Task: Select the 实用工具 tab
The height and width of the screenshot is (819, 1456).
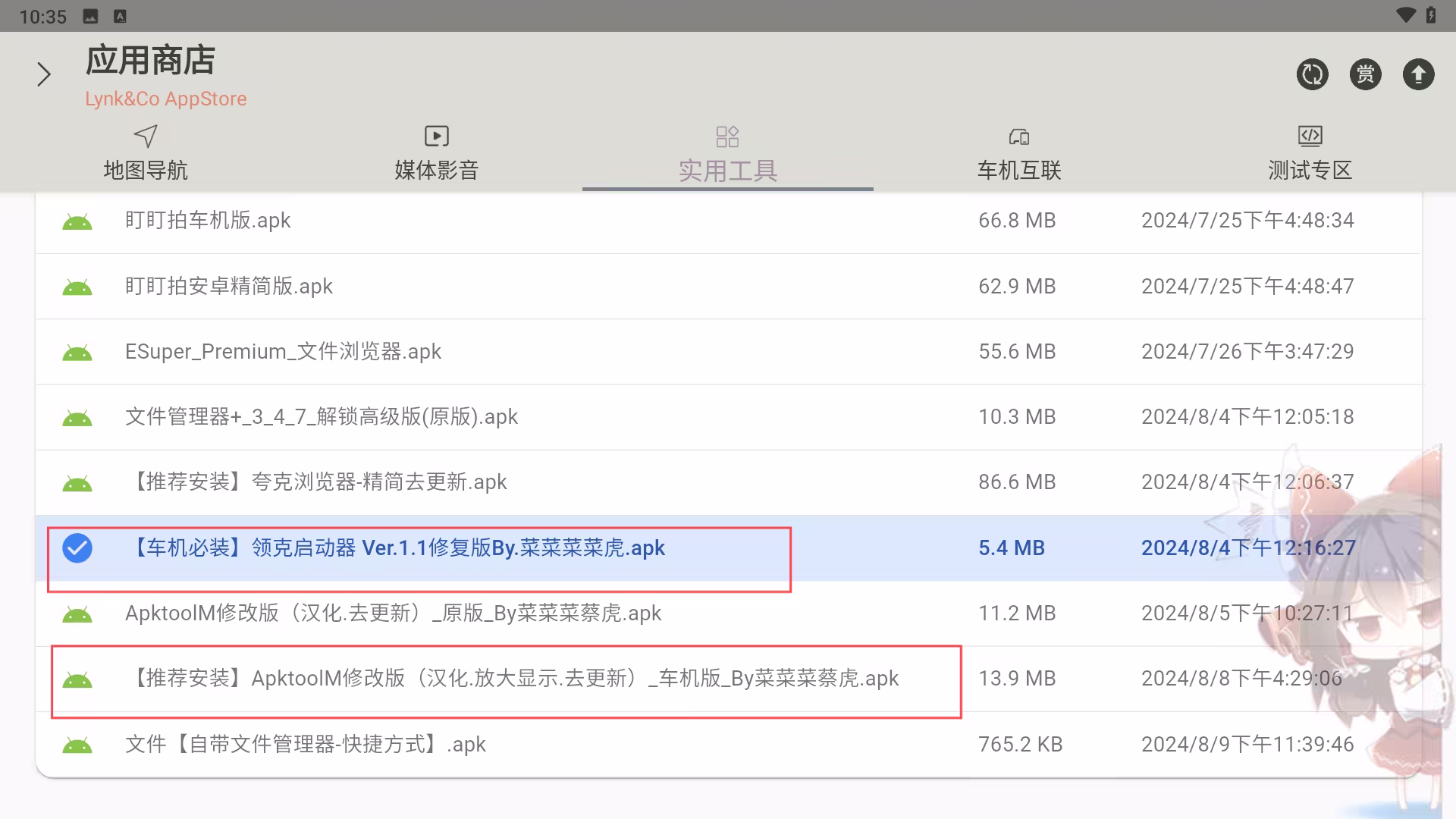Action: point(727,154)
